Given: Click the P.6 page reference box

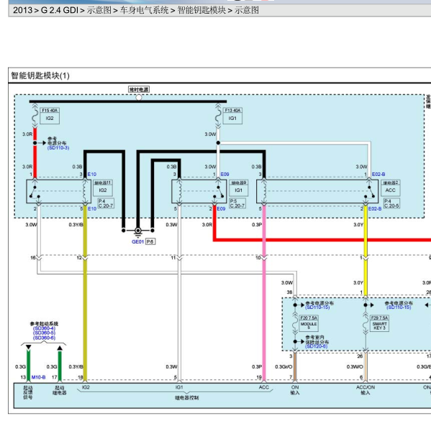Looking at the screenshot, I should click(150, 241).
